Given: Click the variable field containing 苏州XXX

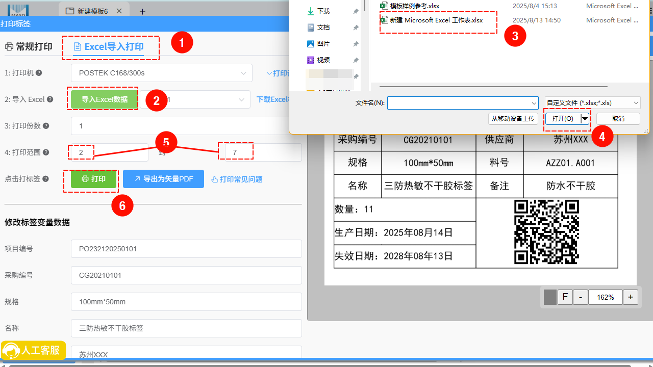Looking at the screenshot, I should click(x=186, y=353).
